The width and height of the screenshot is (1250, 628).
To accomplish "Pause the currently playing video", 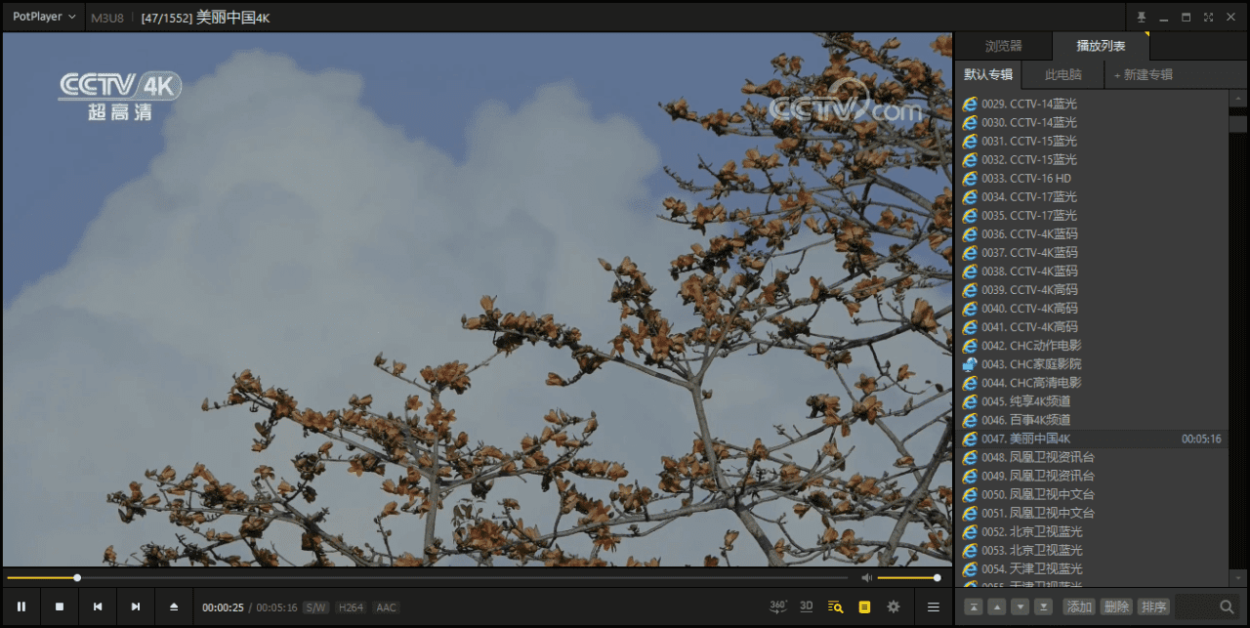I will [x=21, y=607].
